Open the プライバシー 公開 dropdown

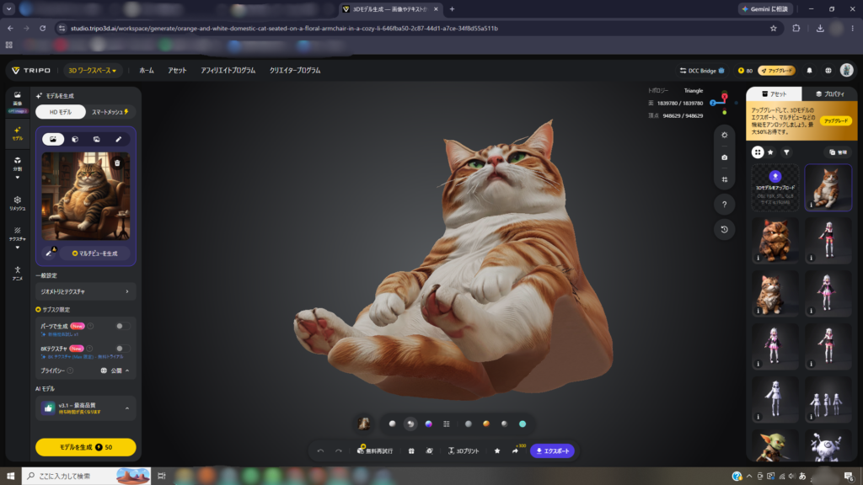(x=115, y=370)
